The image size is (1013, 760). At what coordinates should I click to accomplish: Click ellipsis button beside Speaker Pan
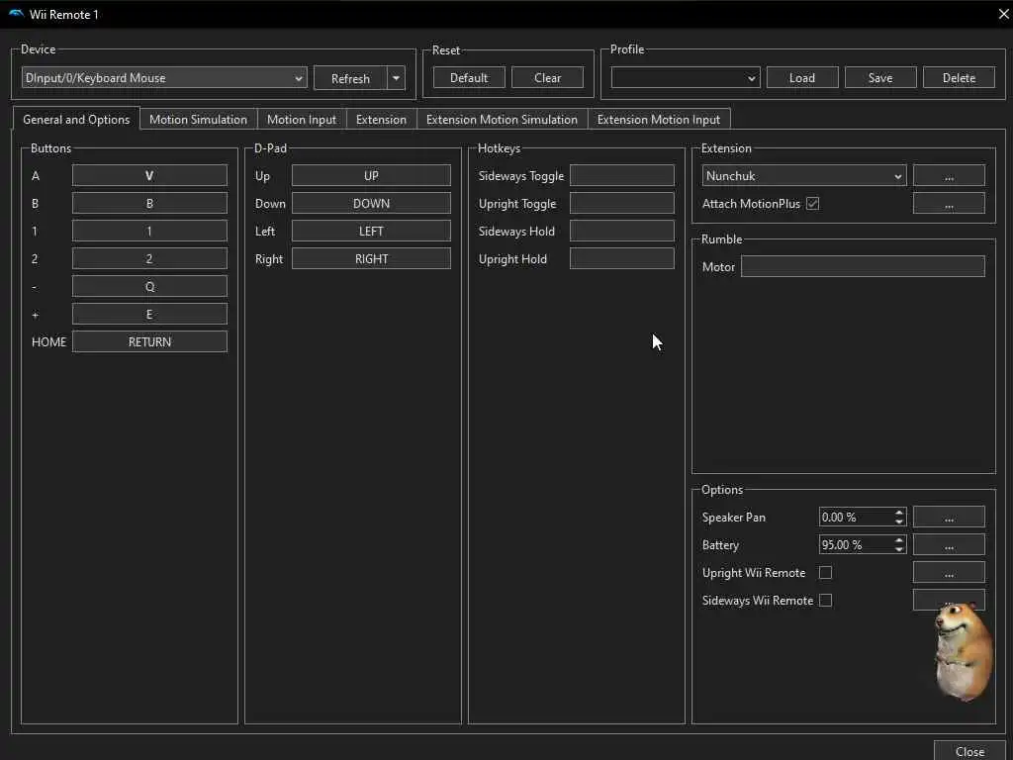(949, 517)
